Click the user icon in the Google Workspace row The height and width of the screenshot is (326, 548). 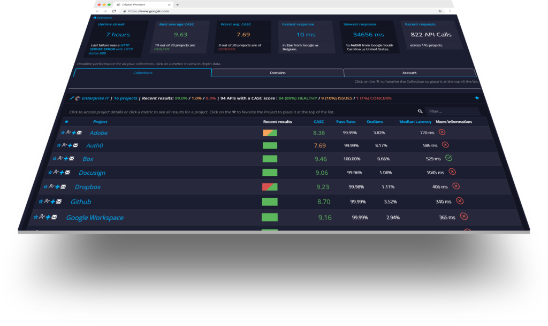coord(42,217)
